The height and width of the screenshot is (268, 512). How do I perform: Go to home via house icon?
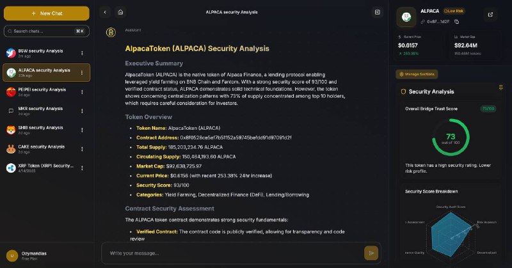coord(120,12)
